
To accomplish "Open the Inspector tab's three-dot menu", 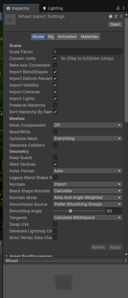I will coord(124,8).
